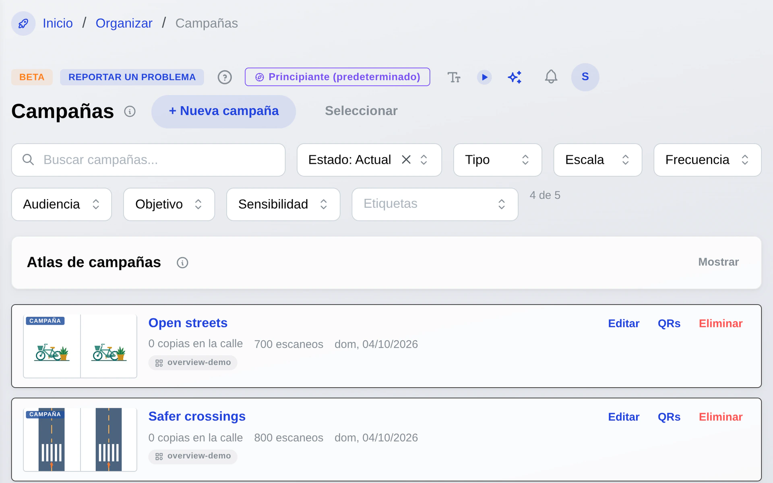Open QRs for Open streets
The width and height of the screenshot is (773, 483).
[x=669, y=324]
